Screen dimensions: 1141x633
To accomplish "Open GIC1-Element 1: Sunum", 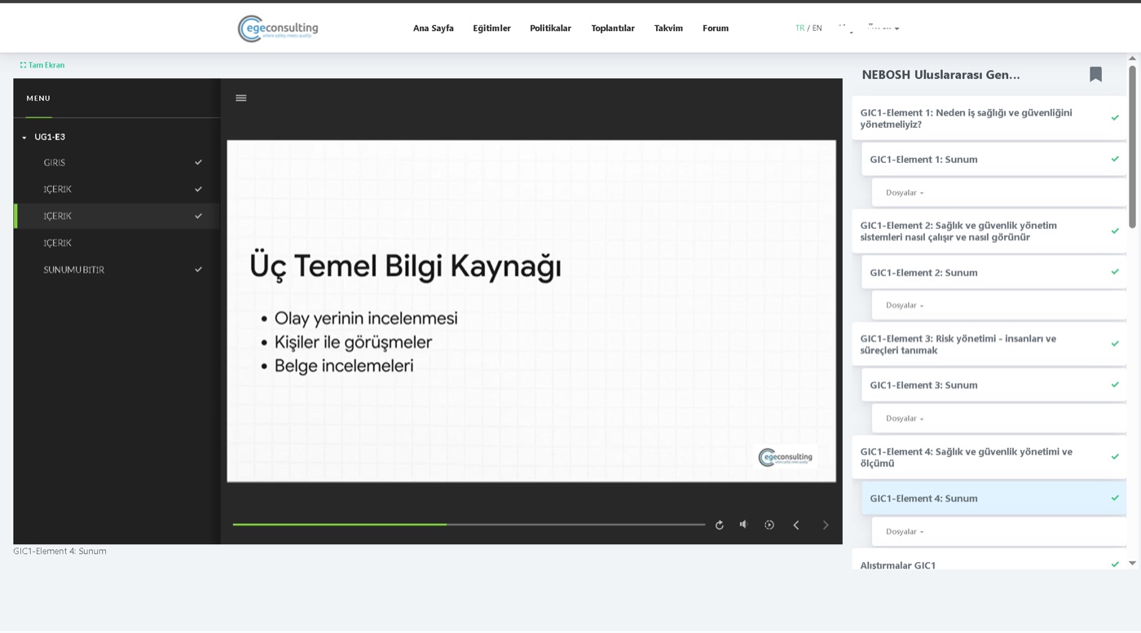I will point(993,160).
